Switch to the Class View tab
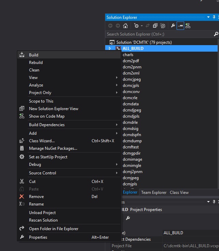The width and height of the screenshot is (219, 251). point(179,193)
